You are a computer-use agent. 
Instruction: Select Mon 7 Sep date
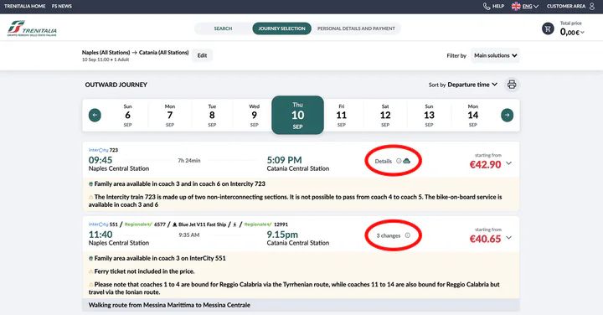pos(169,115)
